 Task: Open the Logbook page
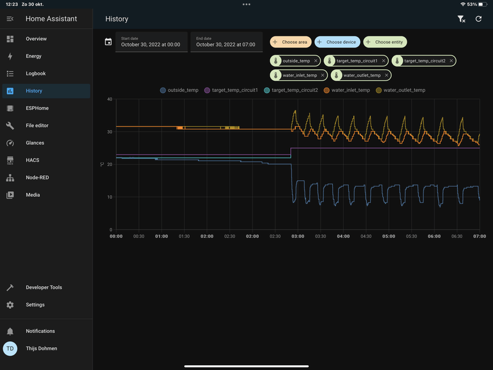[x=46, y=73]
